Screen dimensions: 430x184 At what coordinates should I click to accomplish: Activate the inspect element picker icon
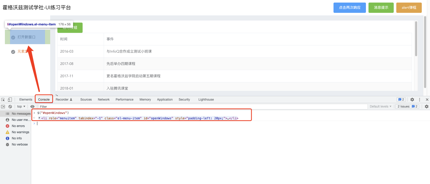pyautogui.click(x=3, y=100)
